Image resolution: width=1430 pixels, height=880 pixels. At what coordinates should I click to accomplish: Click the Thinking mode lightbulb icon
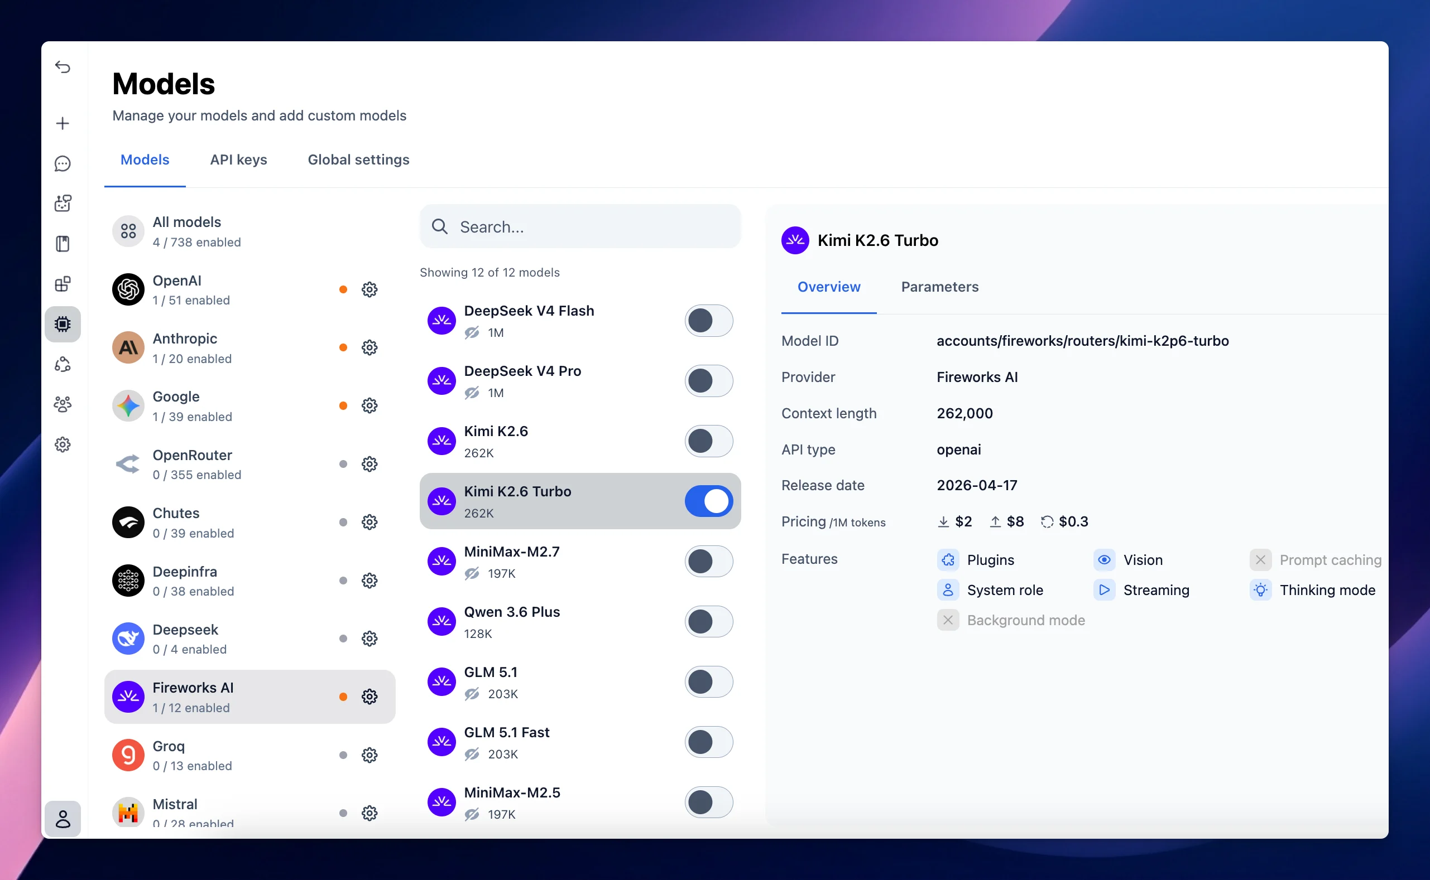pos(1260,590)
